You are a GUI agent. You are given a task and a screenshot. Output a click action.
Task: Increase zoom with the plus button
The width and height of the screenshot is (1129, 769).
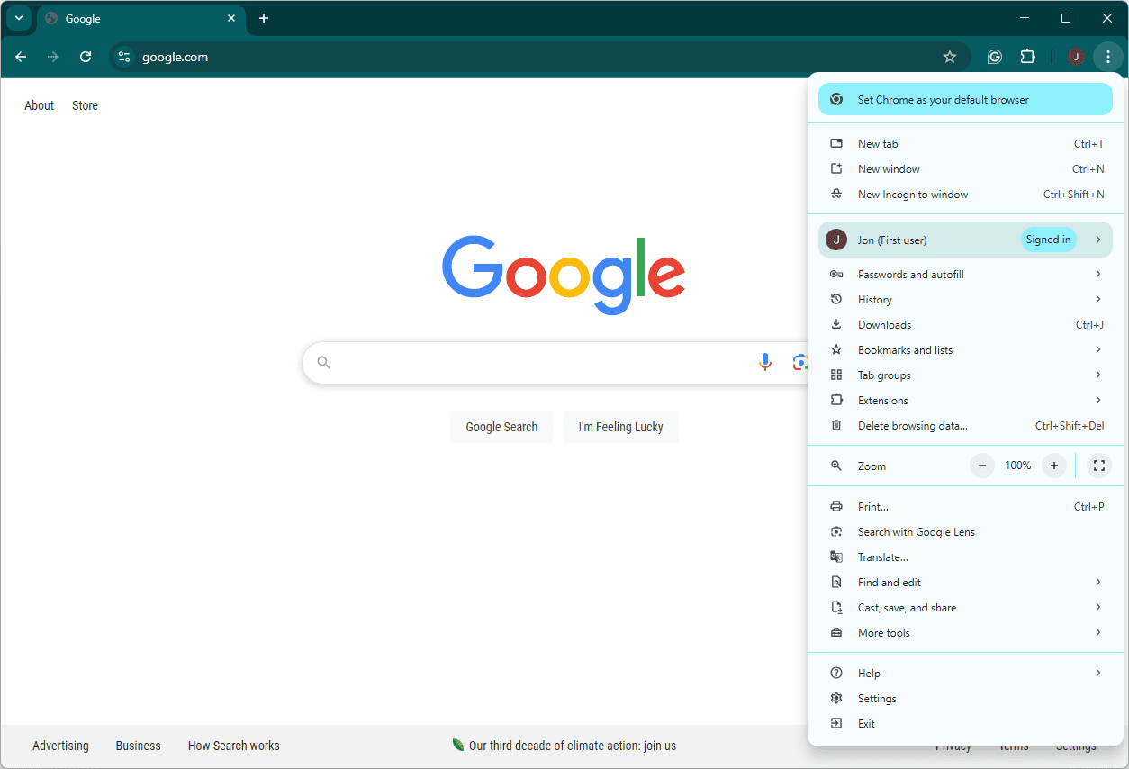pos(1053,466)
